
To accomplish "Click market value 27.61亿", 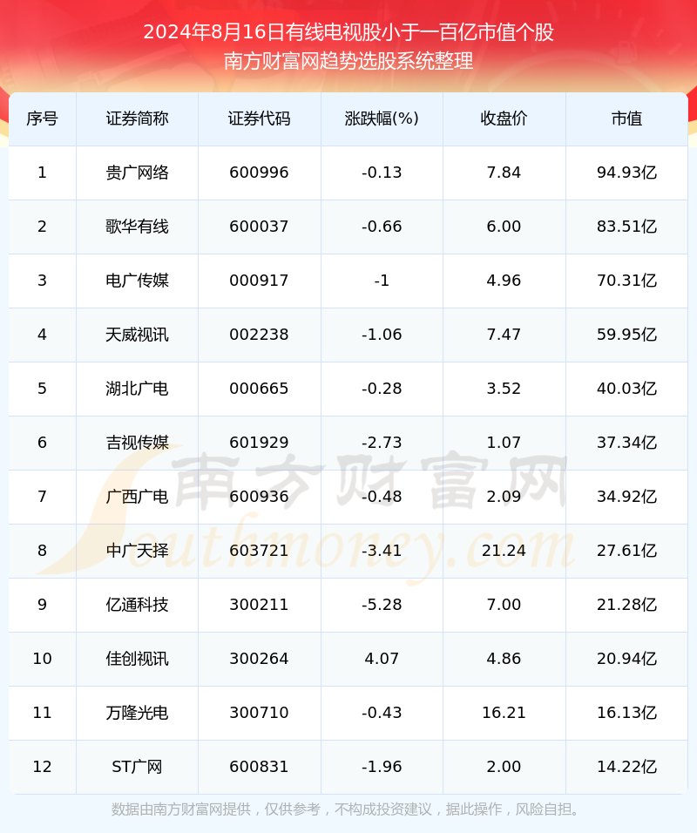I will (x=627, y=551).
